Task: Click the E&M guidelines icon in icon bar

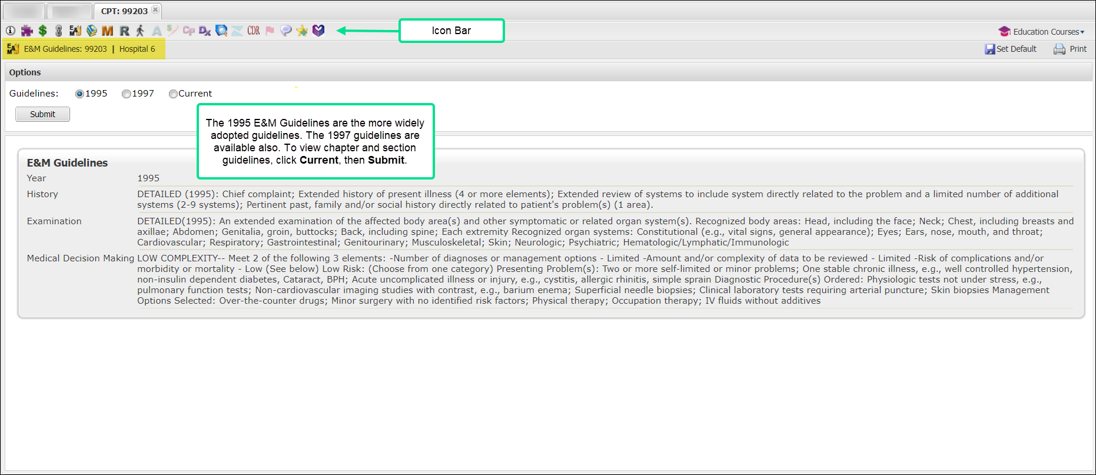Action: click(75, 31)
